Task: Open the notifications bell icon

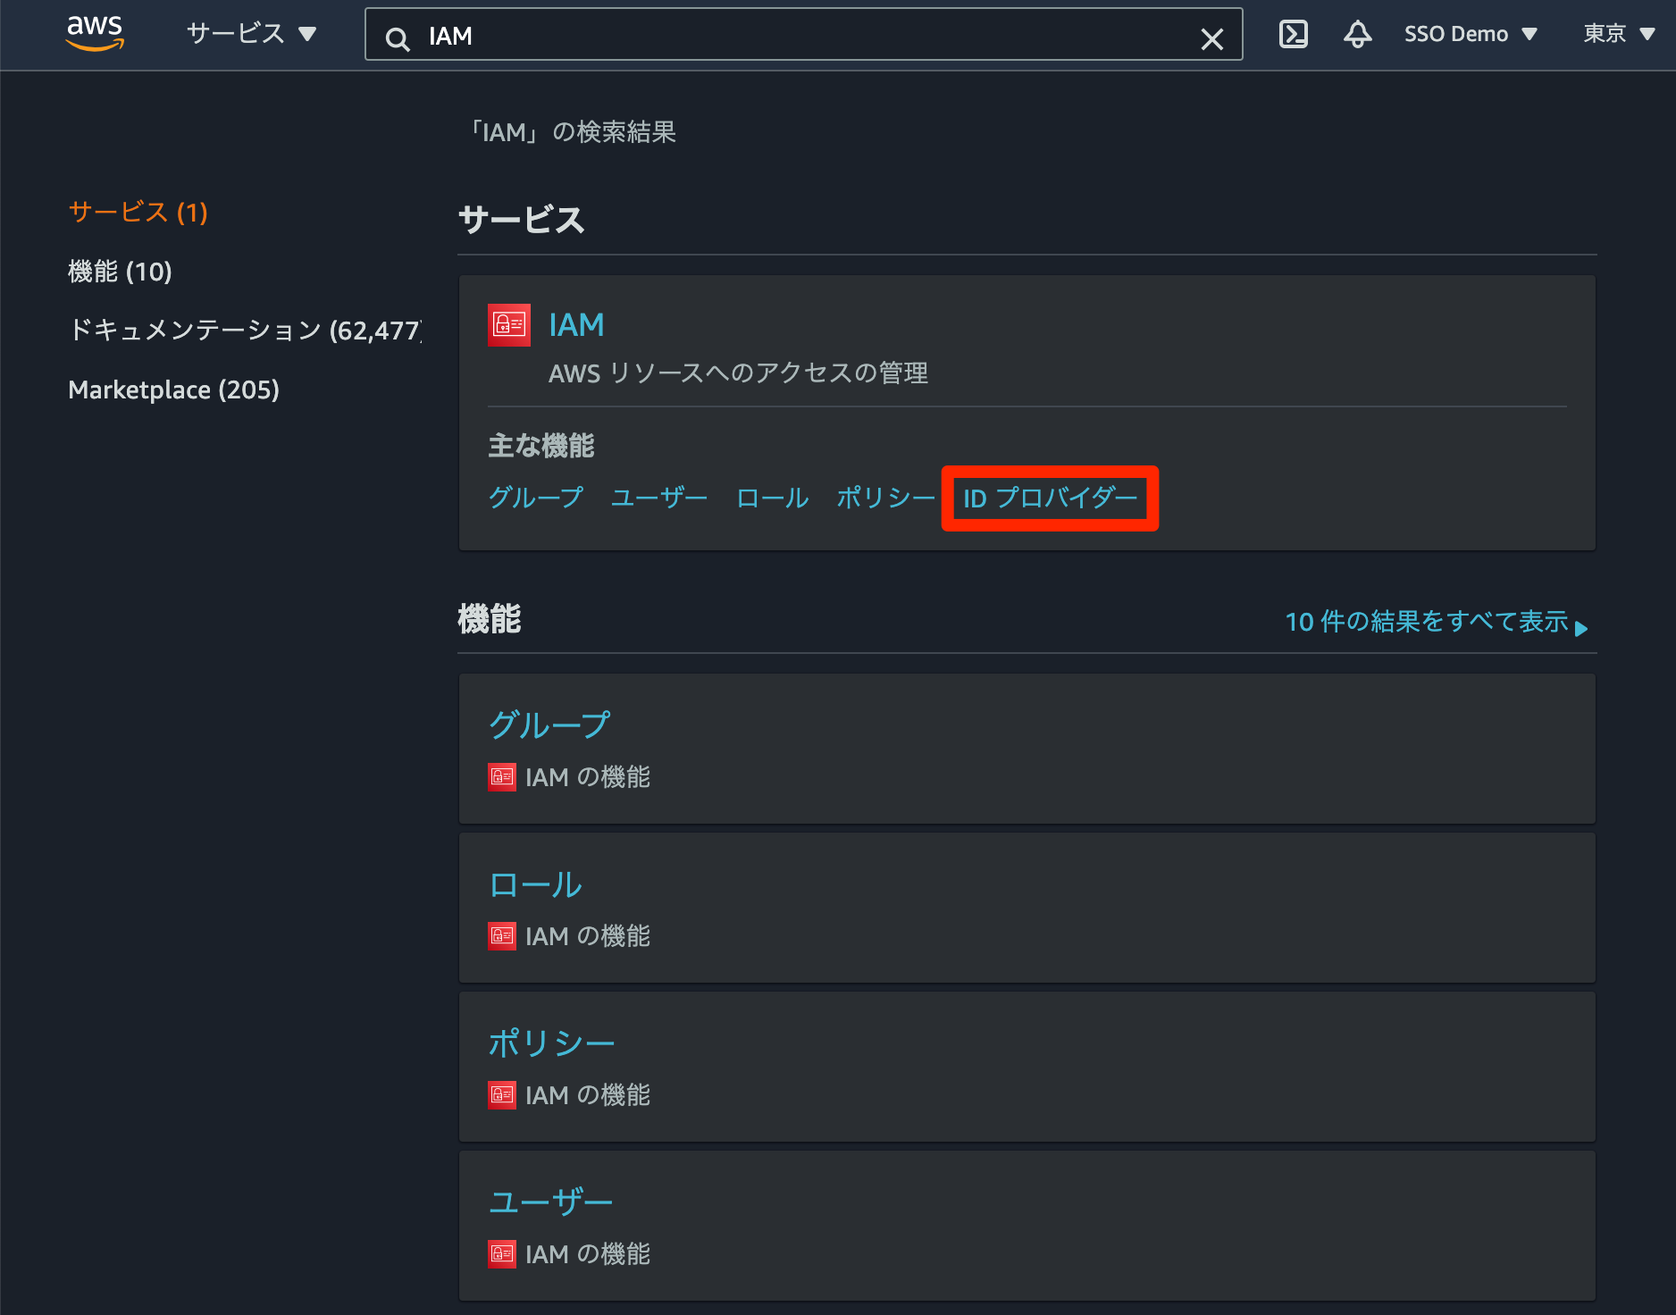Action: click(1357, 34)
